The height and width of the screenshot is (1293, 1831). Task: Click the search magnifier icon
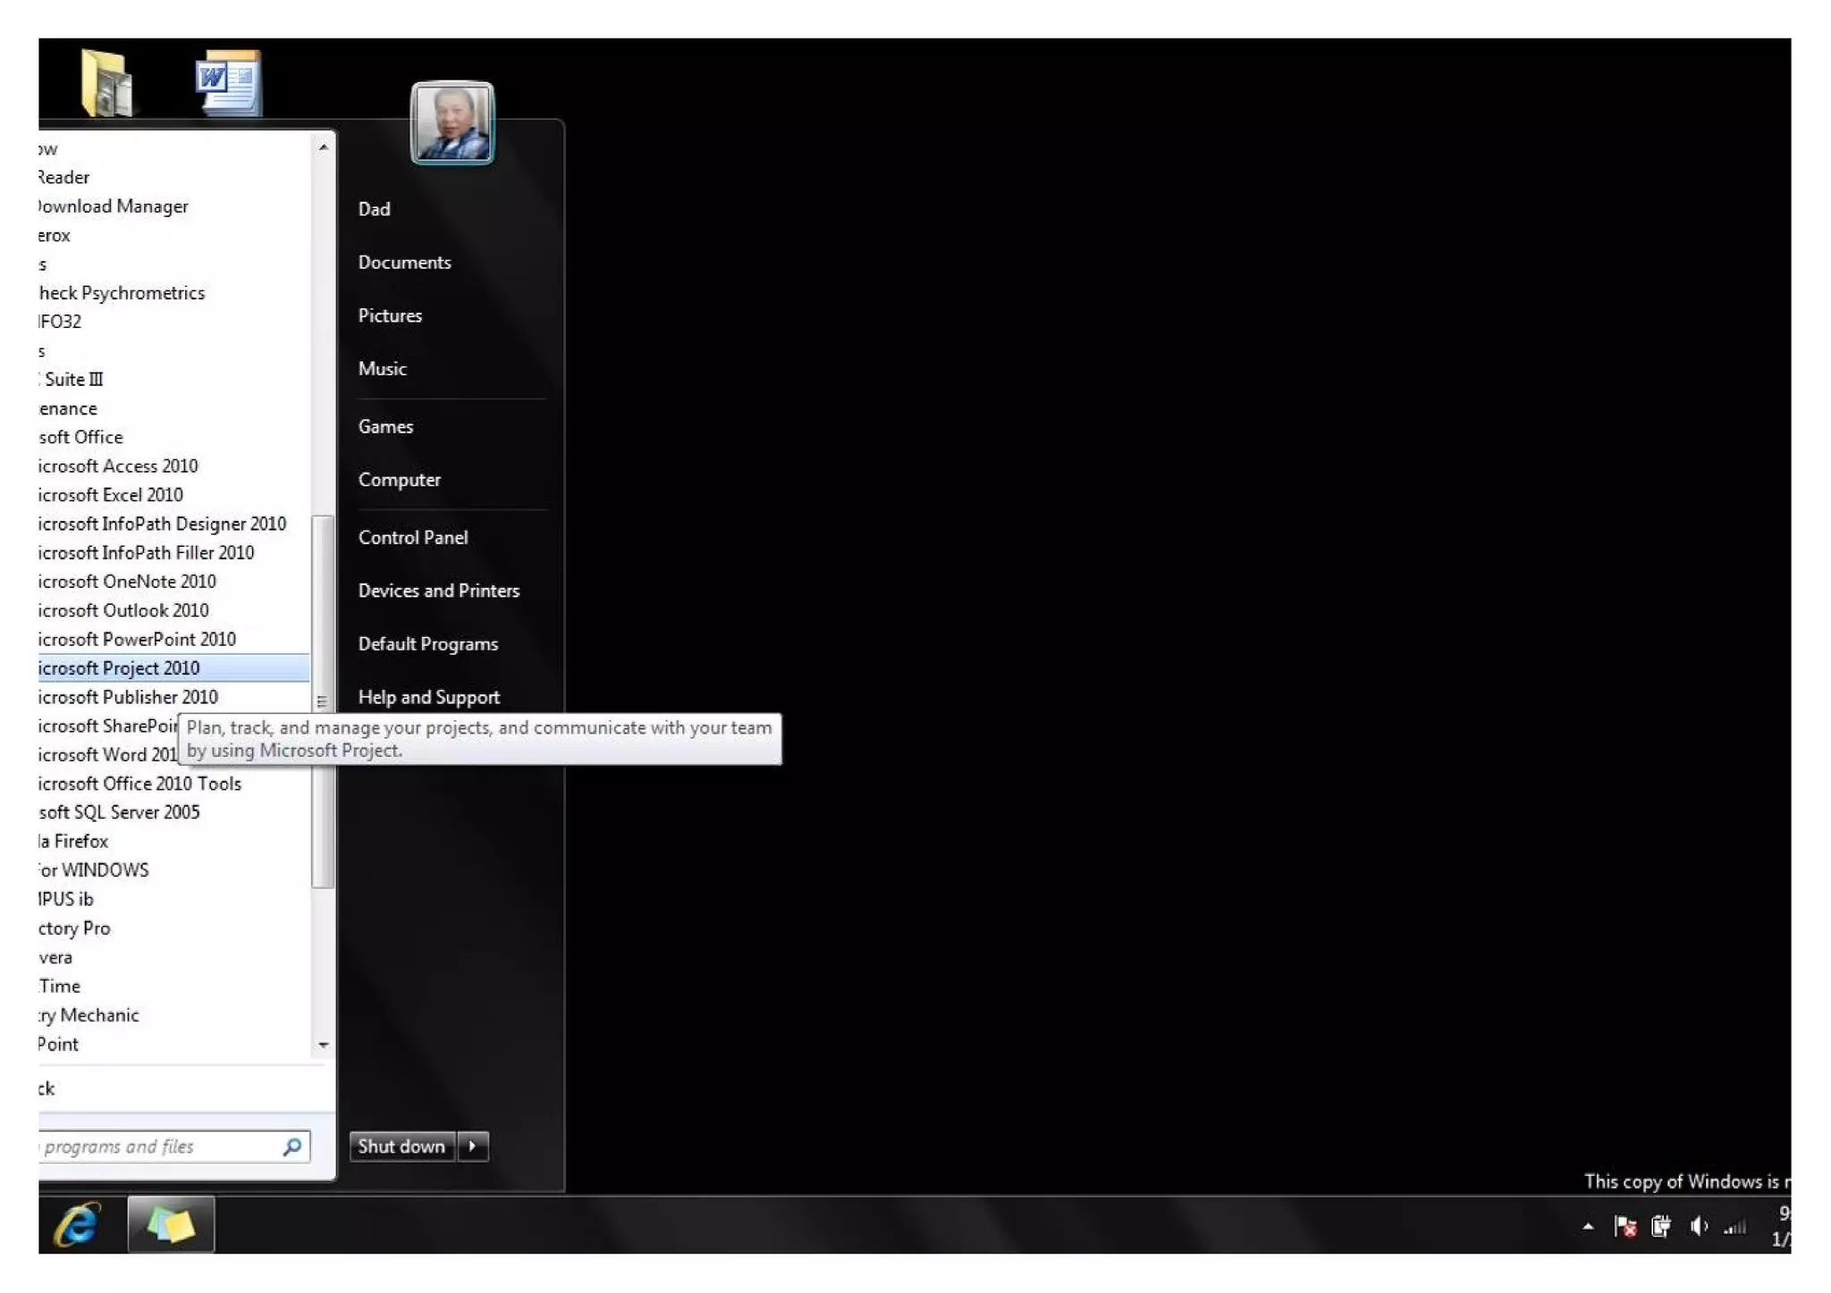pyautogui.click(x=292, y=1146)
